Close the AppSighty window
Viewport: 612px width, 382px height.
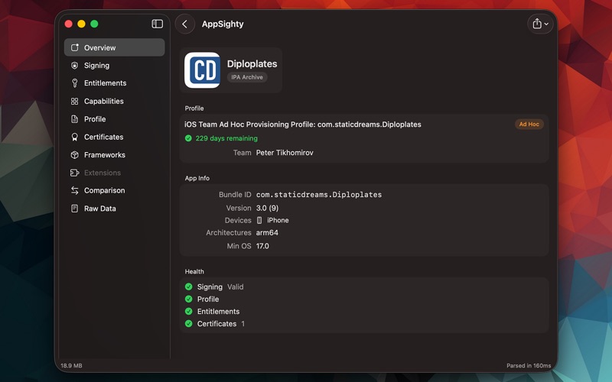pyautogui.click(x=69, y=24)
